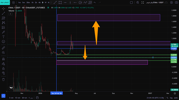Select the brush drawing tool
179x100 pixels.
tap(3, 32)
